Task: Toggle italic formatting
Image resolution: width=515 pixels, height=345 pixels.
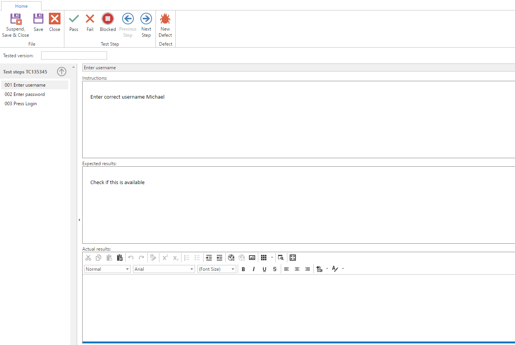Action: [x=254, y=269]
